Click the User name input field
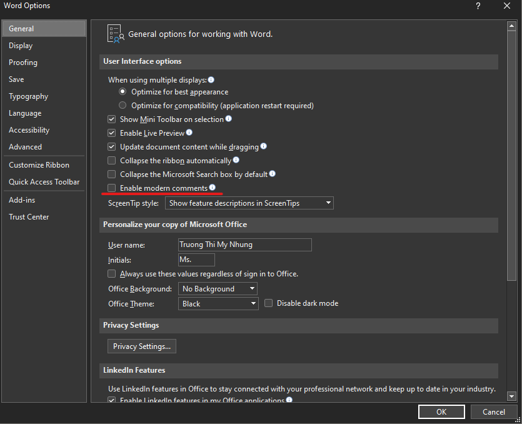Viewport: 522px width, 424px height. 244,245
